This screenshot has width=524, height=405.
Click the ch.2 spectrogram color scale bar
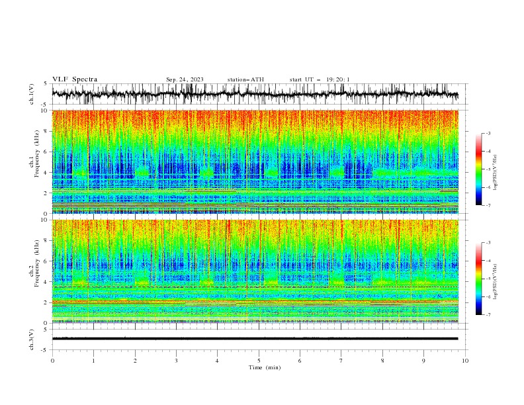pyautogui.click(x=478, y=279)
